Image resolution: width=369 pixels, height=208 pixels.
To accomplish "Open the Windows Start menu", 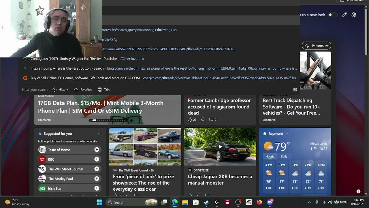I will pyautogui.click(x=99, y=202).
